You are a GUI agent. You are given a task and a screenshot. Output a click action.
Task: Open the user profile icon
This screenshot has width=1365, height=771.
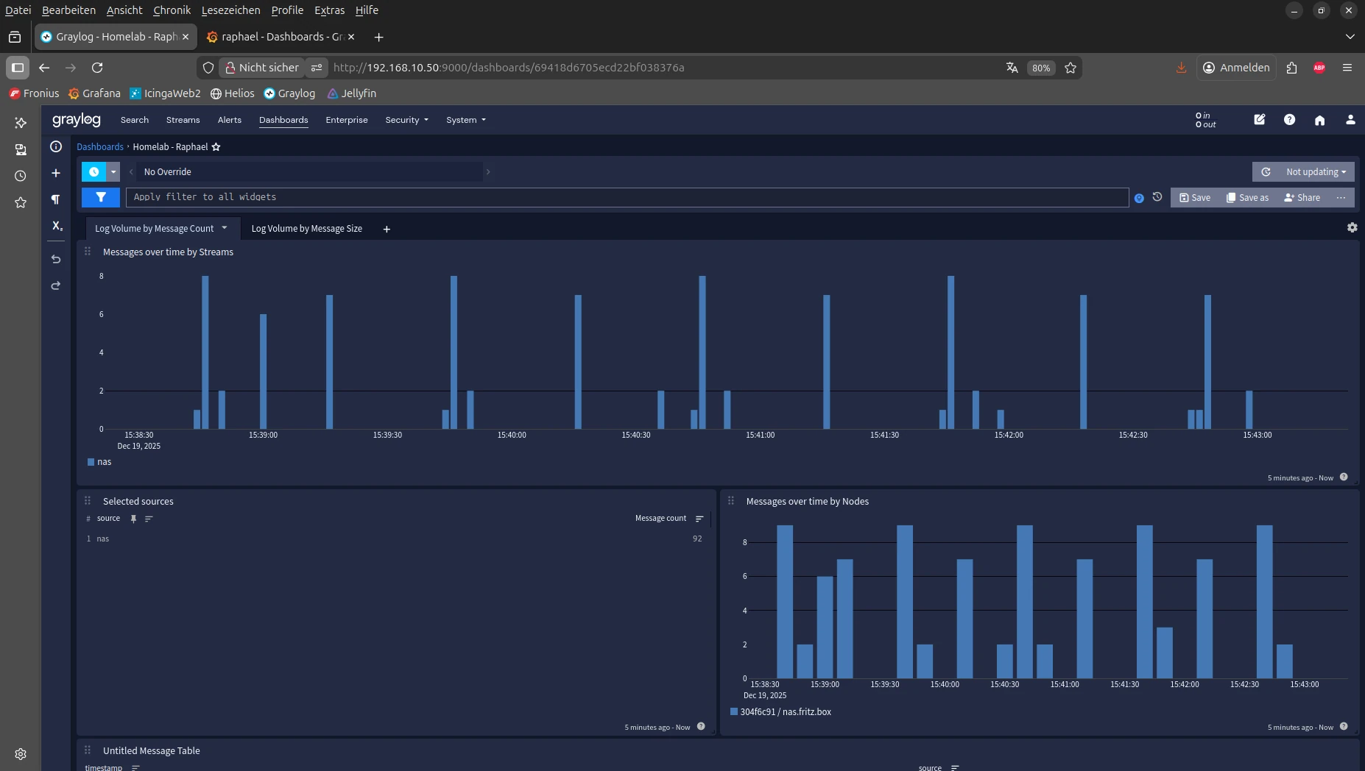point(1350,120)
